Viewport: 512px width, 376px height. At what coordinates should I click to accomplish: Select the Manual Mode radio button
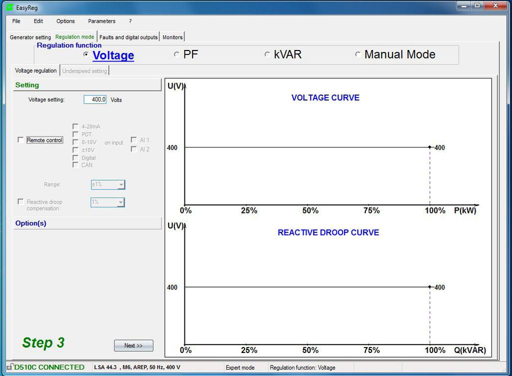click(358, 54)
